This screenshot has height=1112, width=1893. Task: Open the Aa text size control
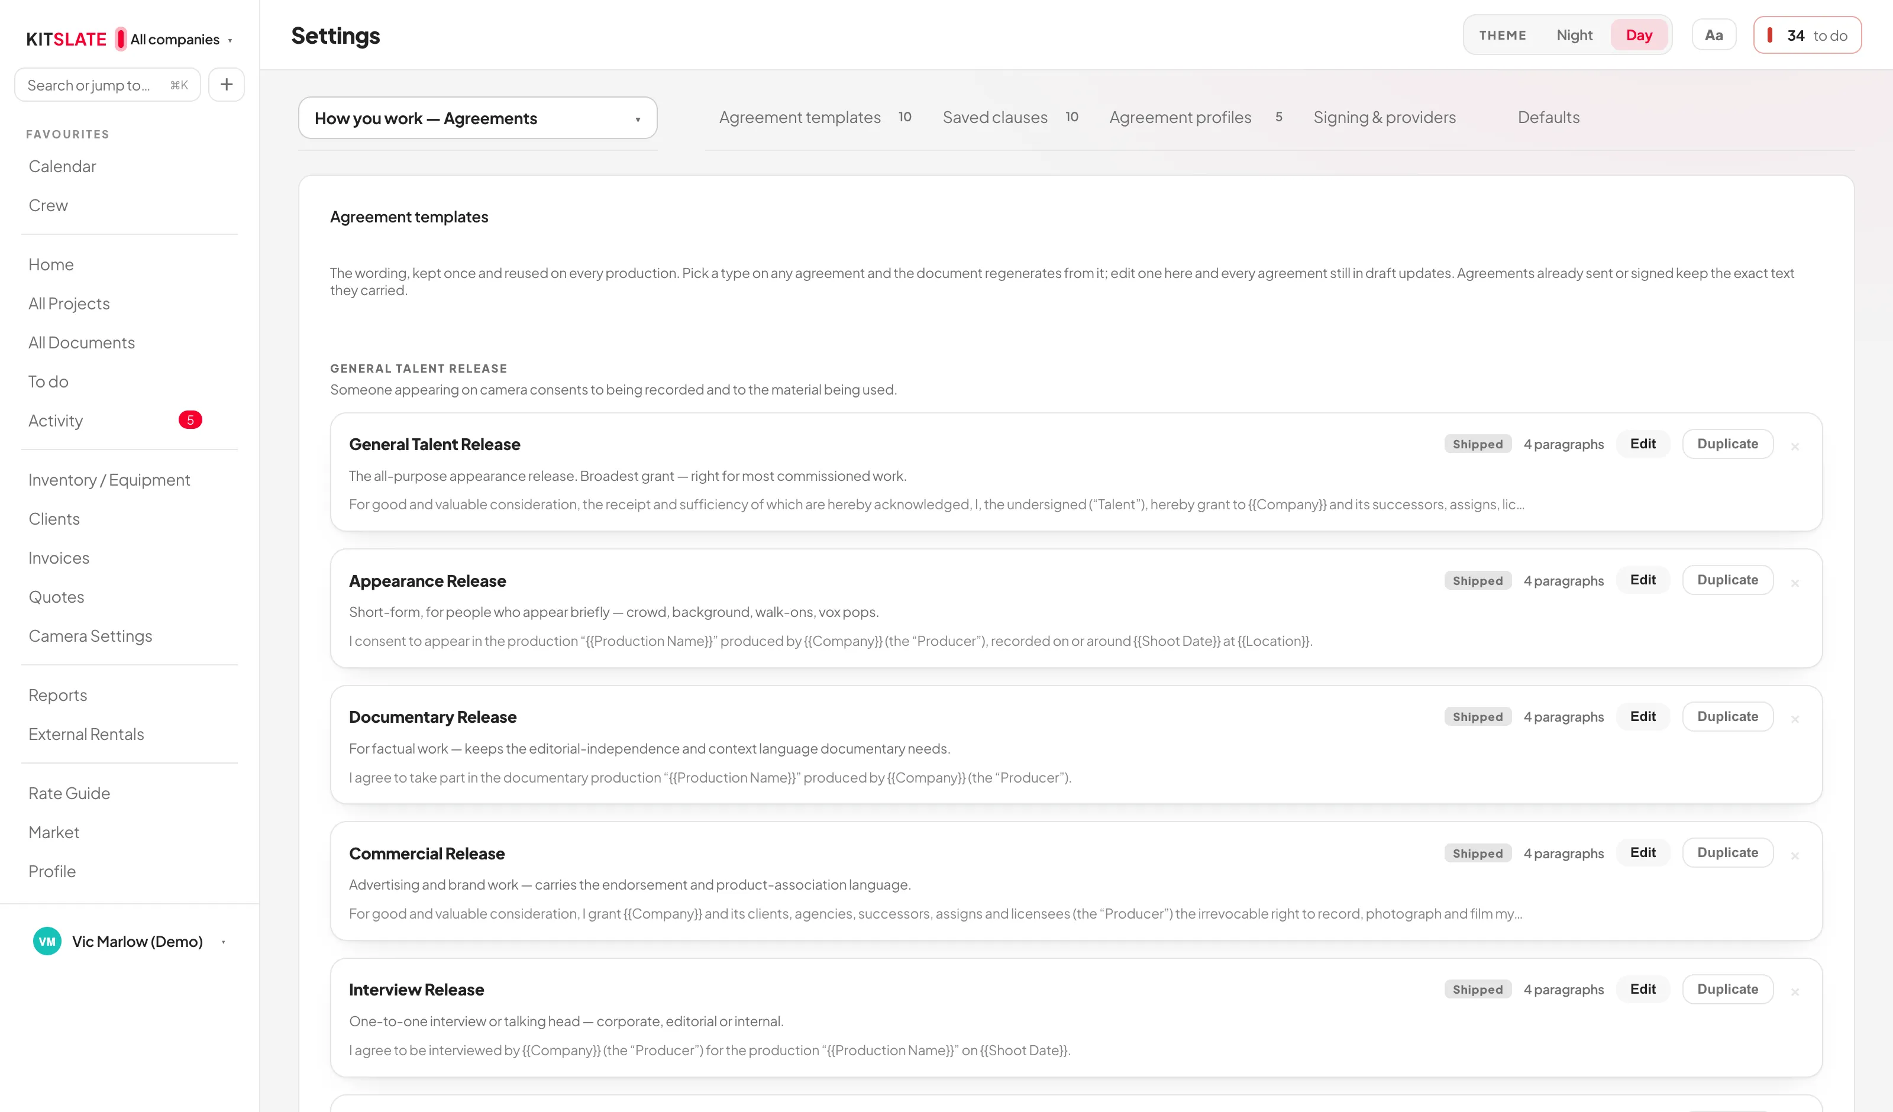(1714, 35)
